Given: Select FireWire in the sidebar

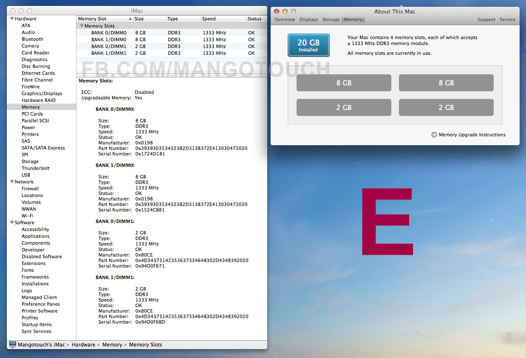Looking at the screenshot, I should pos(31,87).
